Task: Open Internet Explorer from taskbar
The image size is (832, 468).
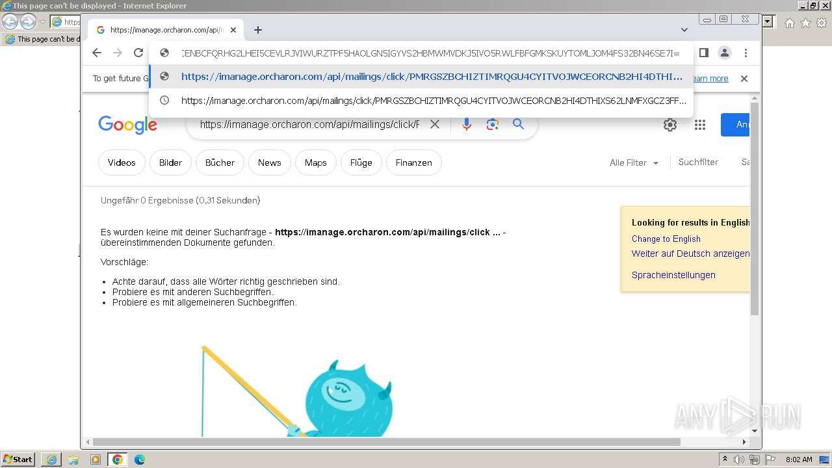Action: (51, 460)
